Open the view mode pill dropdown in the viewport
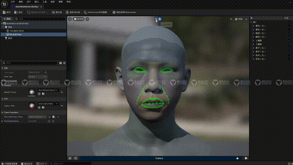Screen dimensions: 293x165 (79, 19)
